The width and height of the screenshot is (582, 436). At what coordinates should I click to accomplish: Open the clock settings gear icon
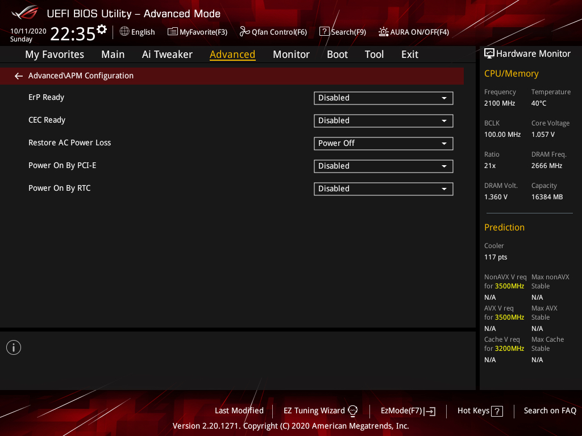pos(102,30)
